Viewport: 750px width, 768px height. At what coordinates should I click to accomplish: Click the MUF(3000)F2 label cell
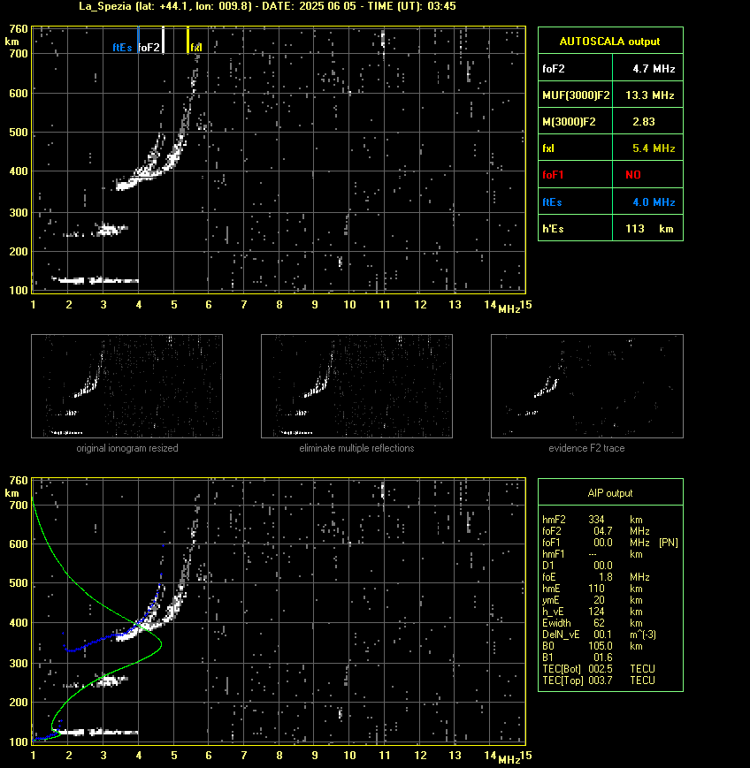tap(576, 95)
